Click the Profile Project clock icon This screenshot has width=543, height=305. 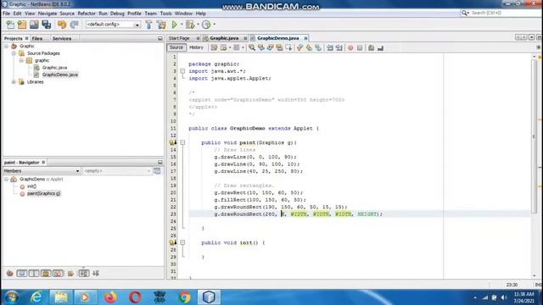(x=206, y=25)
